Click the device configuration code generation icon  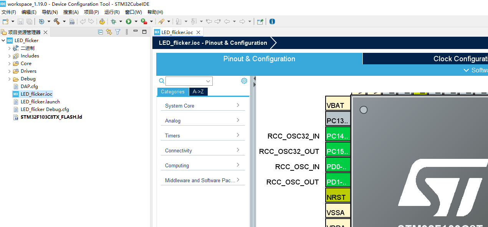click(102, 21)
